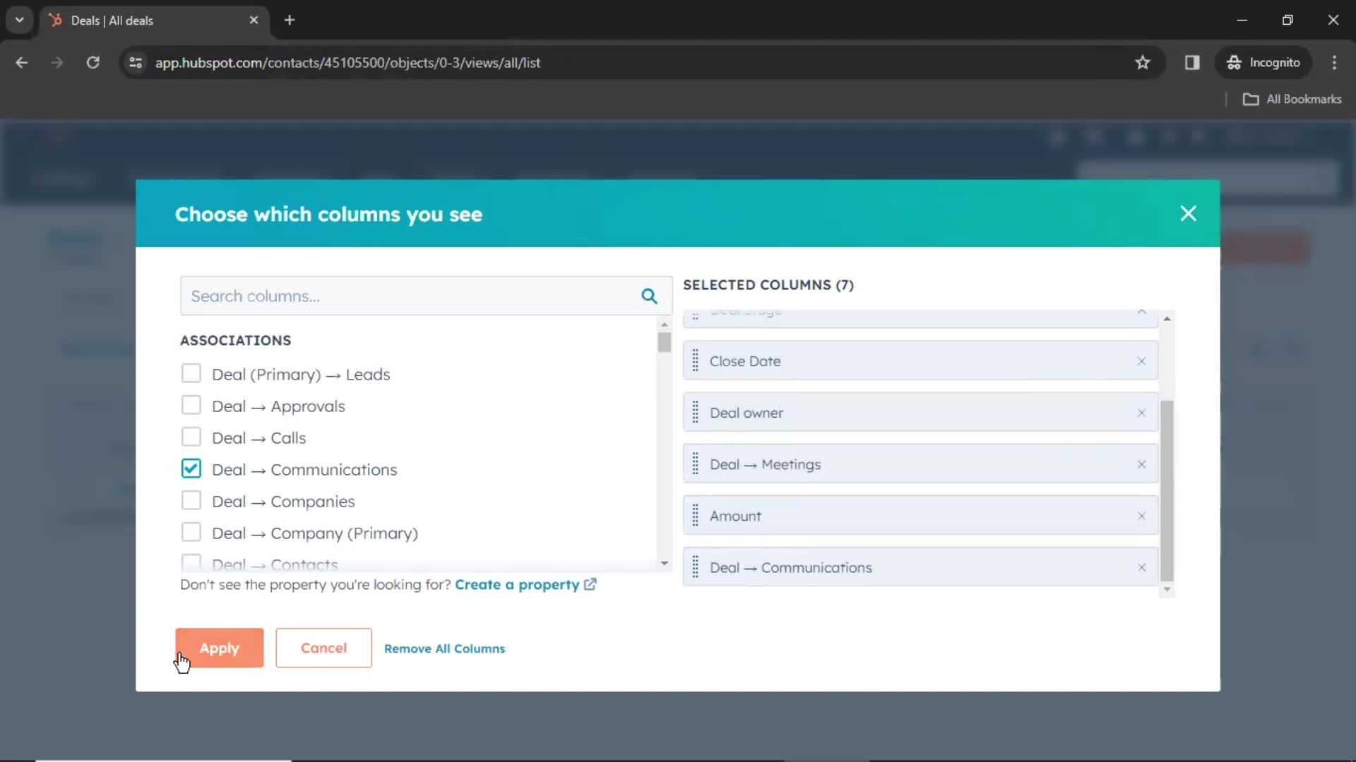Image resolution: width=1356 pixels, height=762 pixels.
Task: Open external link icon beside Create a property
Action: point(590,584)
